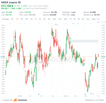Screen dimensions: 106x103
Task: Switch to the 3h interval
Action: pos(79,19)
